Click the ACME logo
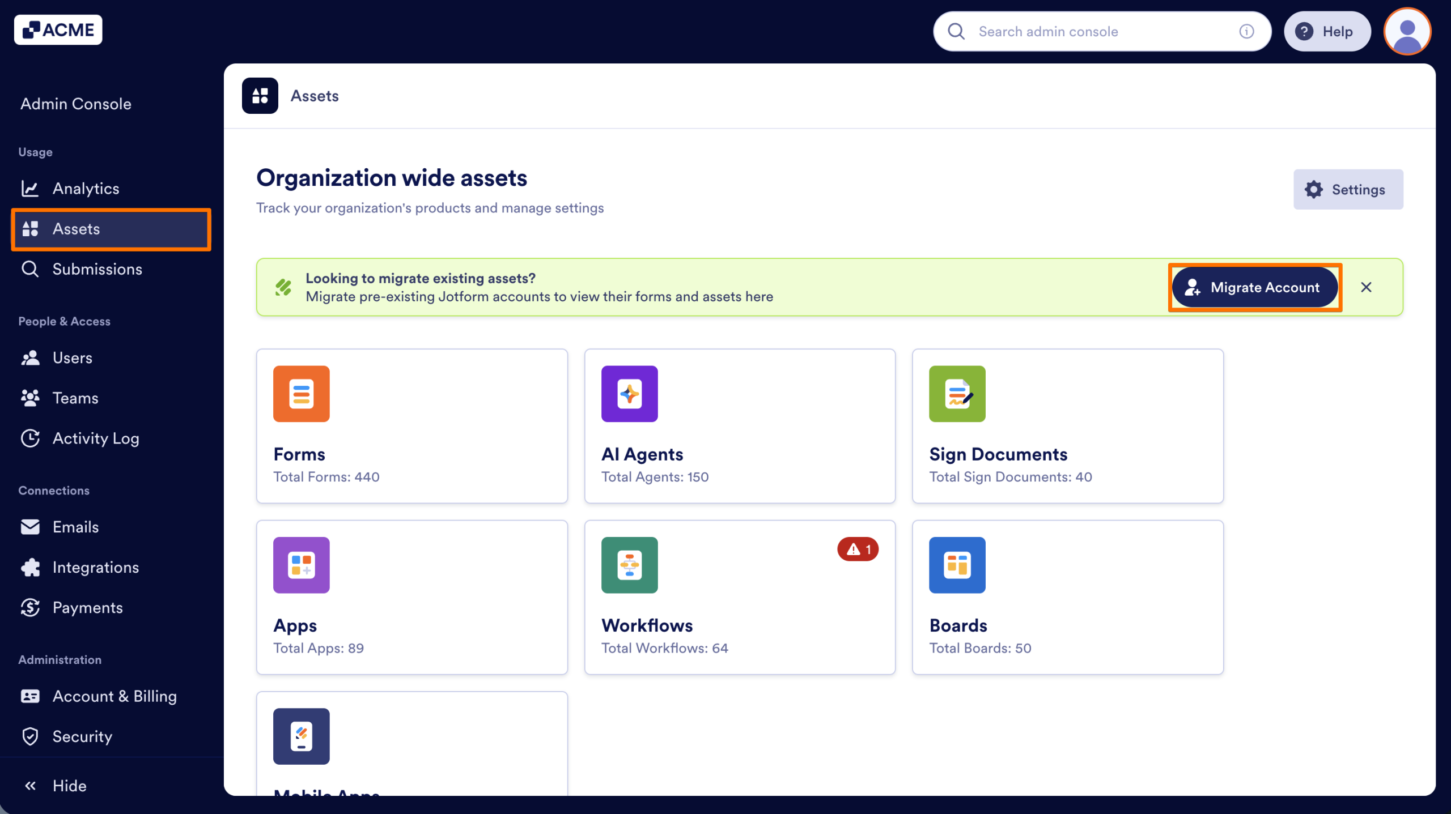The height and width of the screenshot is (814, 1451). (x=58, y=29)
